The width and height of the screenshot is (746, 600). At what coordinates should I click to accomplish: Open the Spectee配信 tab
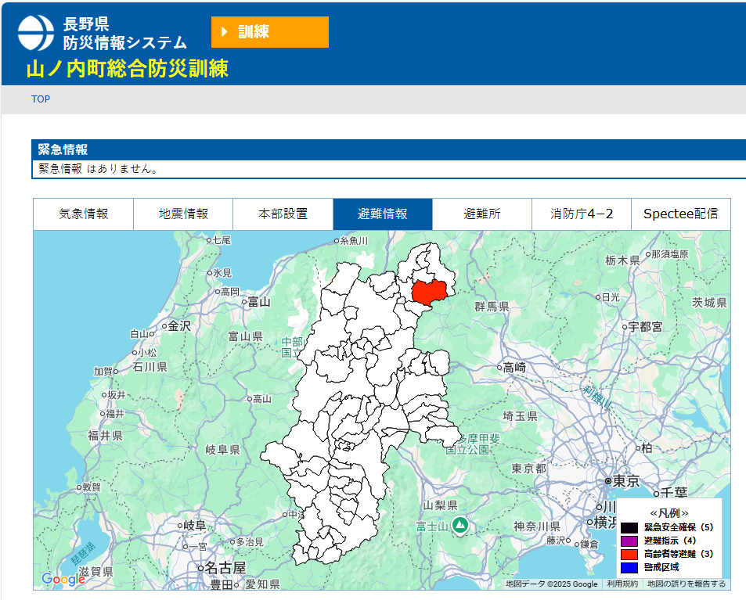[x=680, y=214]
